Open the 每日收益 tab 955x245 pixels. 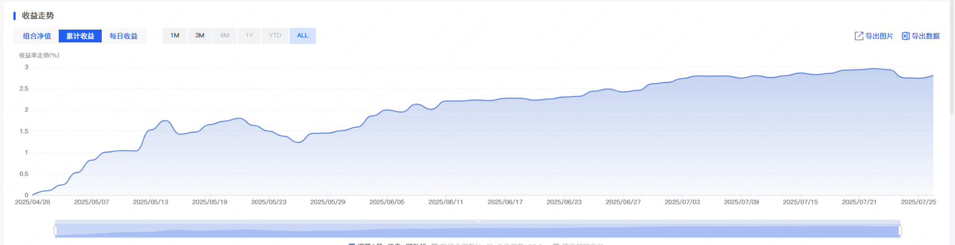pos(124,36)
